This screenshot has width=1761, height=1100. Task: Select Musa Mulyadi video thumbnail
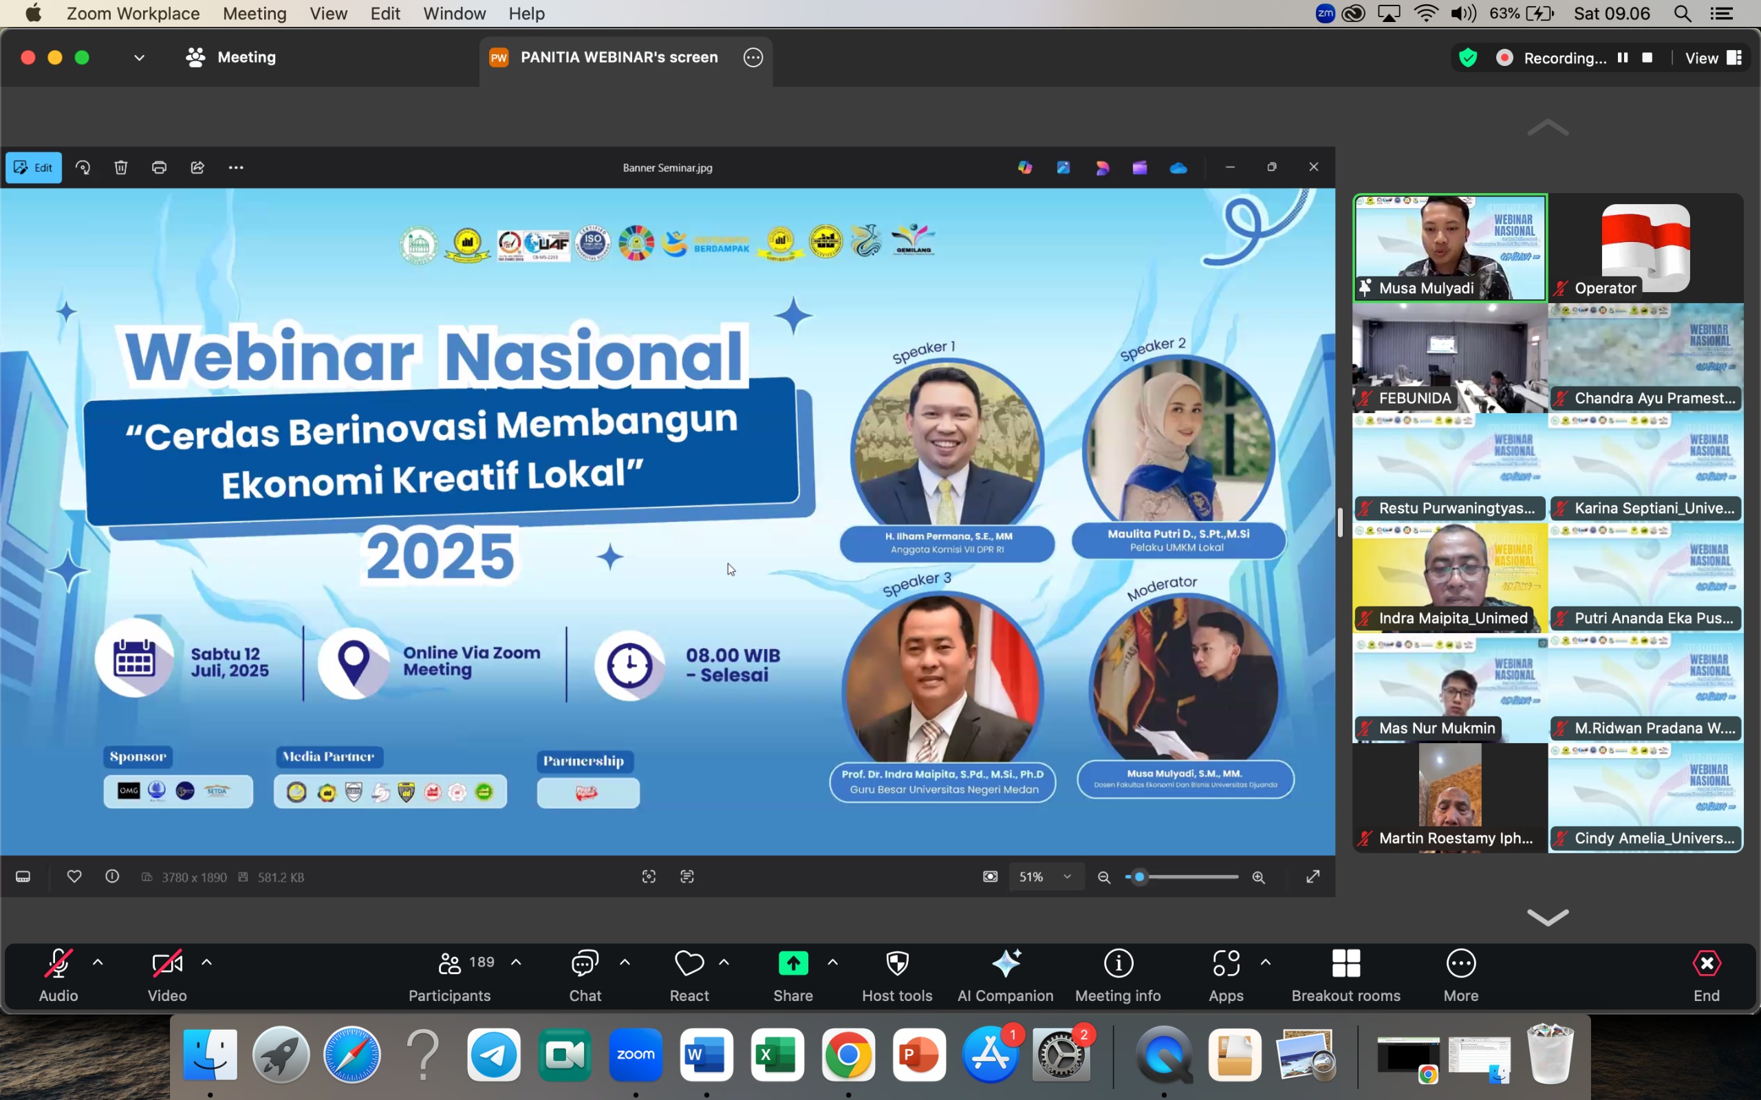[1449, 247]
